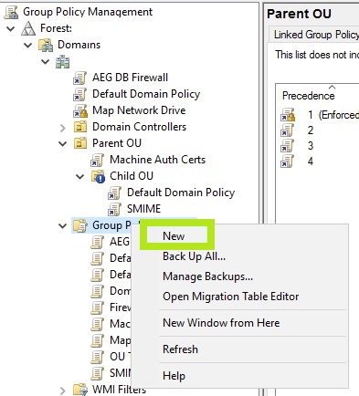Screen dimensions: 359x396
Task: Collapse the Forest tree node
Action: pos(11,28)
